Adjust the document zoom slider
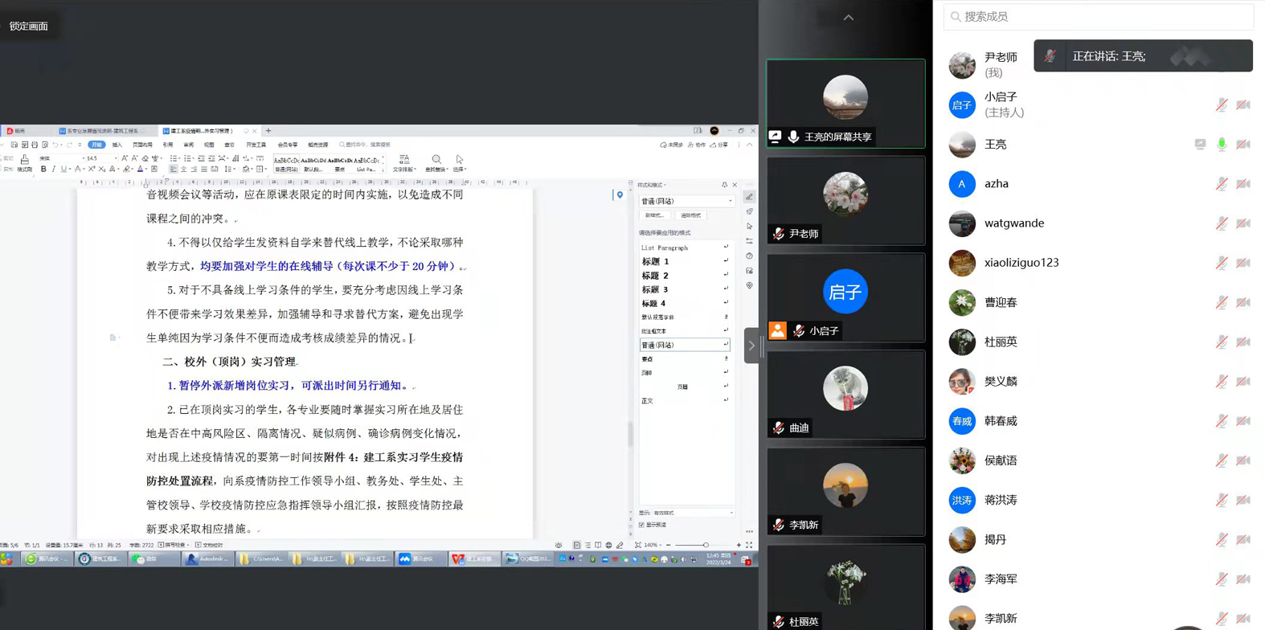1265x630 pixels. coord(705,545)
